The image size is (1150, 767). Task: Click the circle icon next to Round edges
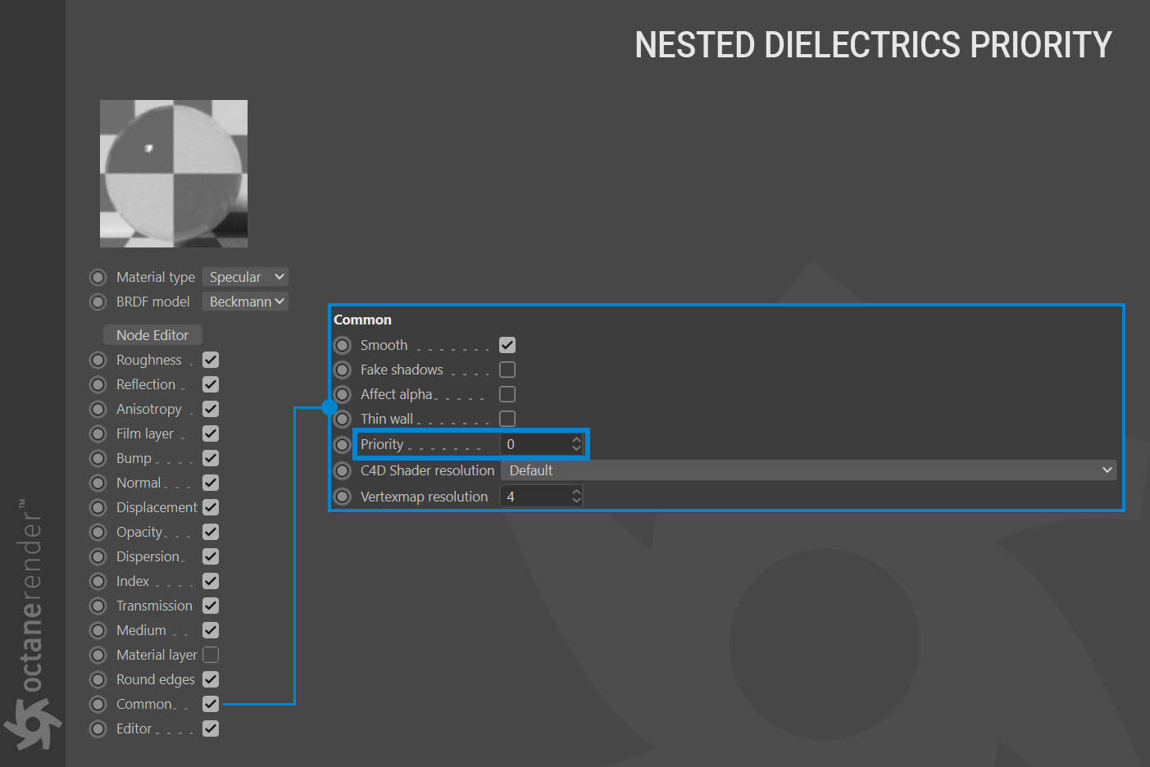[x=98, y=679]
